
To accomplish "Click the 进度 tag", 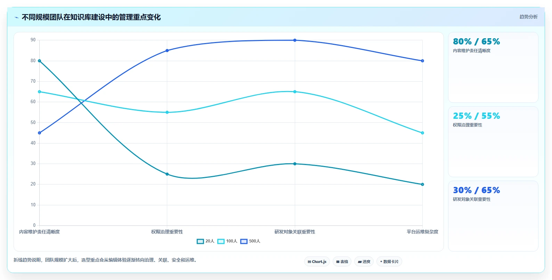I will coord(364,262).
